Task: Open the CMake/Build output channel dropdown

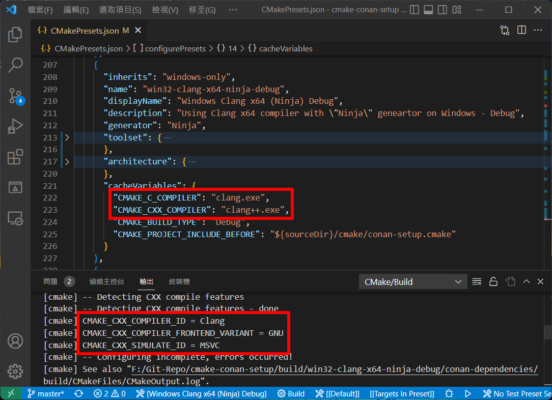Action: tap(413, 282)
